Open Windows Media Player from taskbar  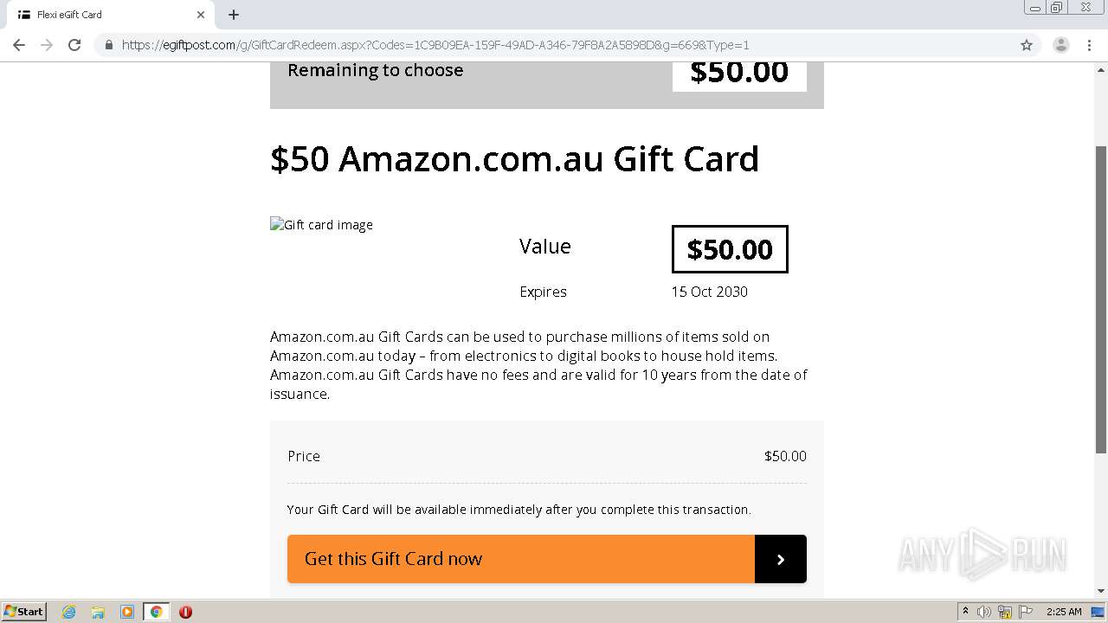pos(126,612)
